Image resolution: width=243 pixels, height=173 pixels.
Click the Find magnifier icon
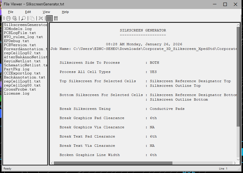pos(23,18)
